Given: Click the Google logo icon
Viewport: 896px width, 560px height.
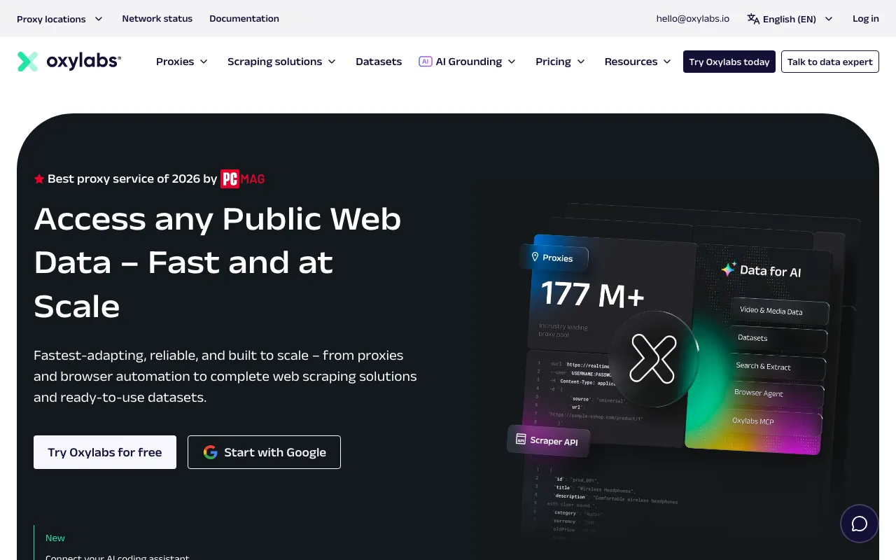Looking at the screenshot, I should 210,452.
